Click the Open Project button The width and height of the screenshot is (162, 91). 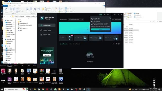point(117,20)
